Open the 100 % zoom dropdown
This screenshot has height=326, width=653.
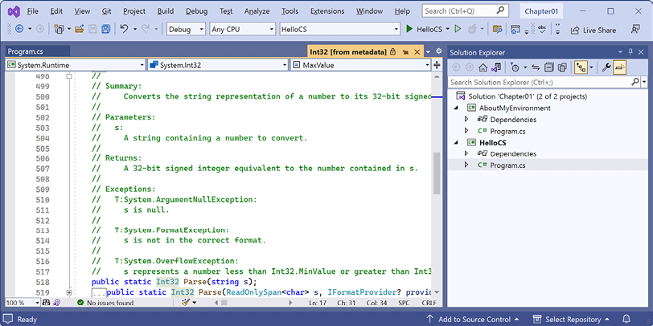pos(23,303)
